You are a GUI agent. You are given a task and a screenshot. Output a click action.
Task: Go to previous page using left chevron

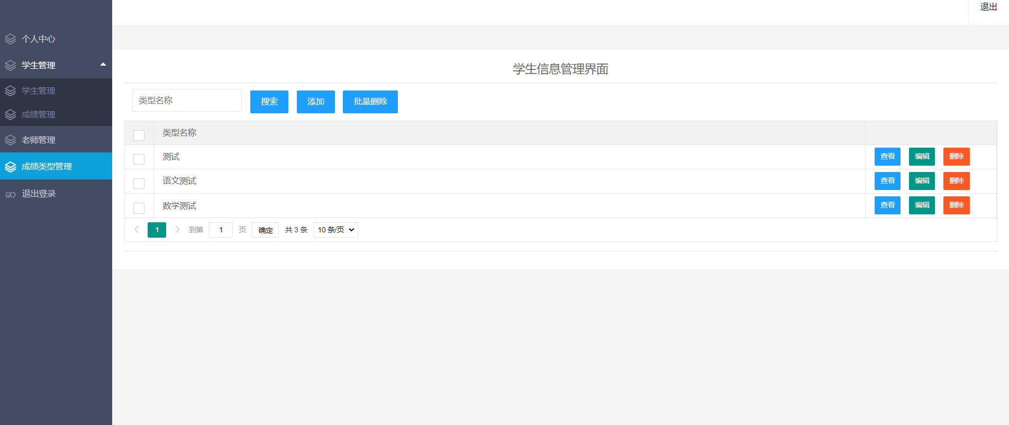(x=137, y=230)
